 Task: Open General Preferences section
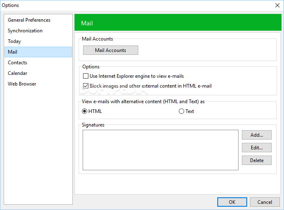click(x=38, y=20)
